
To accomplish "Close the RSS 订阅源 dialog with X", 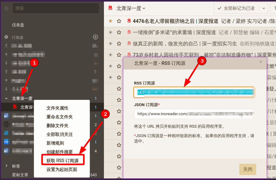I will [x=261, y=62].
